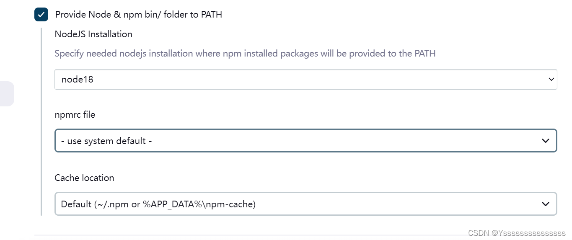Click the gray sidebar tab at the left edge
Viewport: 572px width, 240px height.
[x=7, y=94]
